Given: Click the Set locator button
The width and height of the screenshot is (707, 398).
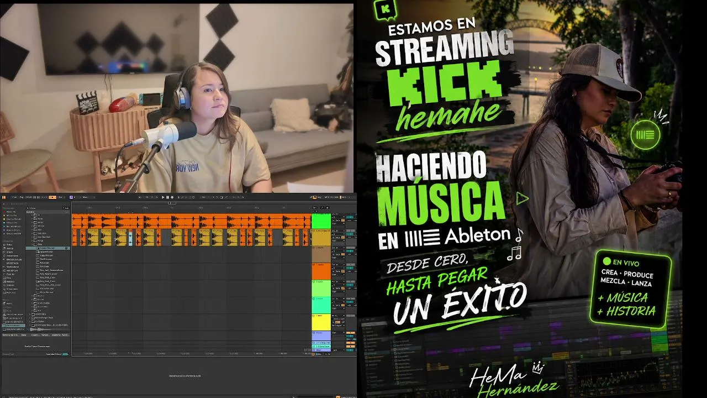Looking at the screenshot, I should click(x=315, y=208).
